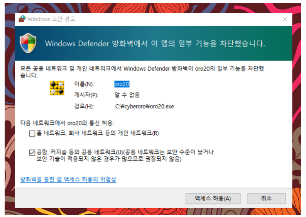Click the 게시자(P): label
This screenshot has width=306, height=217.
pos(86,95)
